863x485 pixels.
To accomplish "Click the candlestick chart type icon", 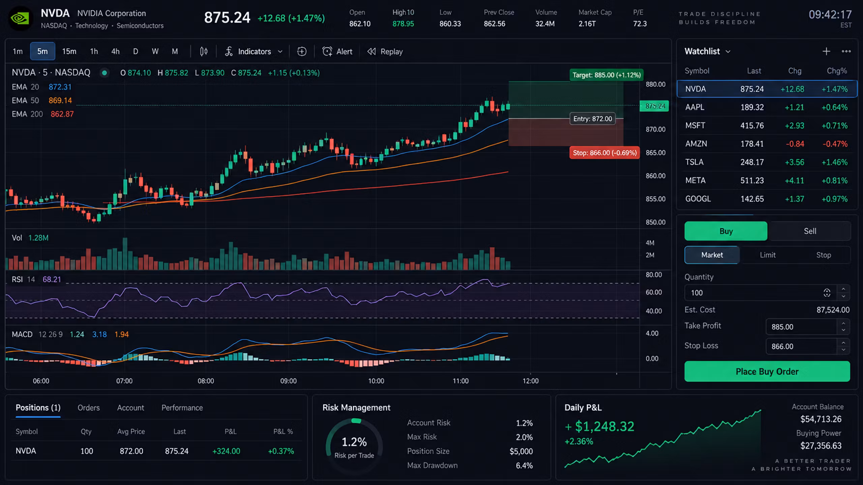I will (204, 52).
